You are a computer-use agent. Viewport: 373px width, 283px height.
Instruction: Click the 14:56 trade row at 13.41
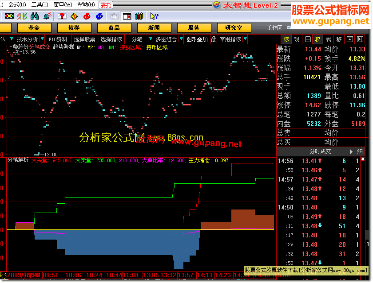pyautogui.click(x=319, y=161)
